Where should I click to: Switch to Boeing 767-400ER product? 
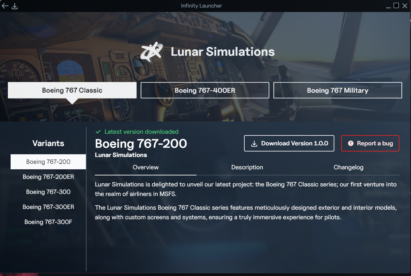(205, 90)
